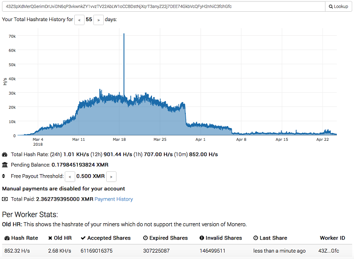Image resolution: width=354 pixels, height=259 pixels.
Task: Click the Free Payout Threshold up-down arrows icon
Action: [3, 176]
